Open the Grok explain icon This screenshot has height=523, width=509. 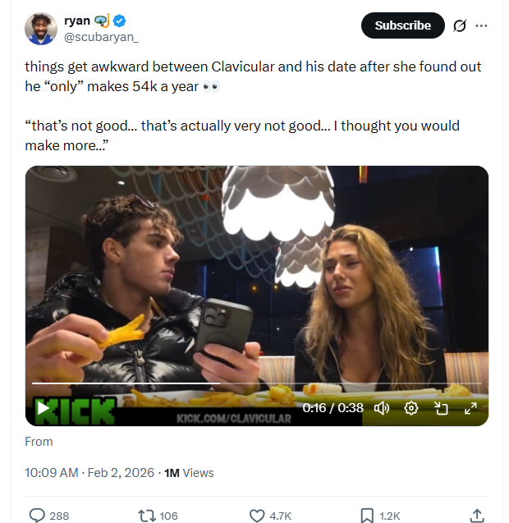tap(460, 25)
